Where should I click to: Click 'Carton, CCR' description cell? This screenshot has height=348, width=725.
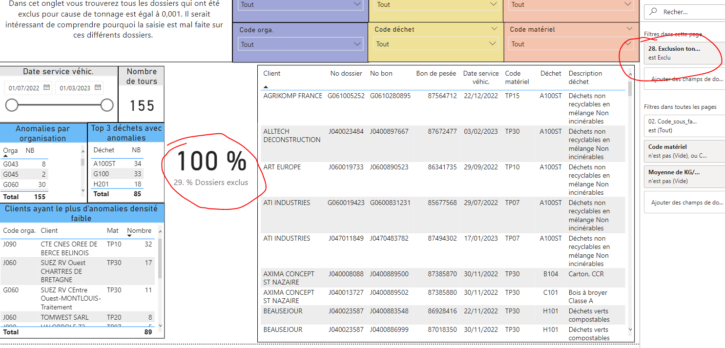[586, 274]
